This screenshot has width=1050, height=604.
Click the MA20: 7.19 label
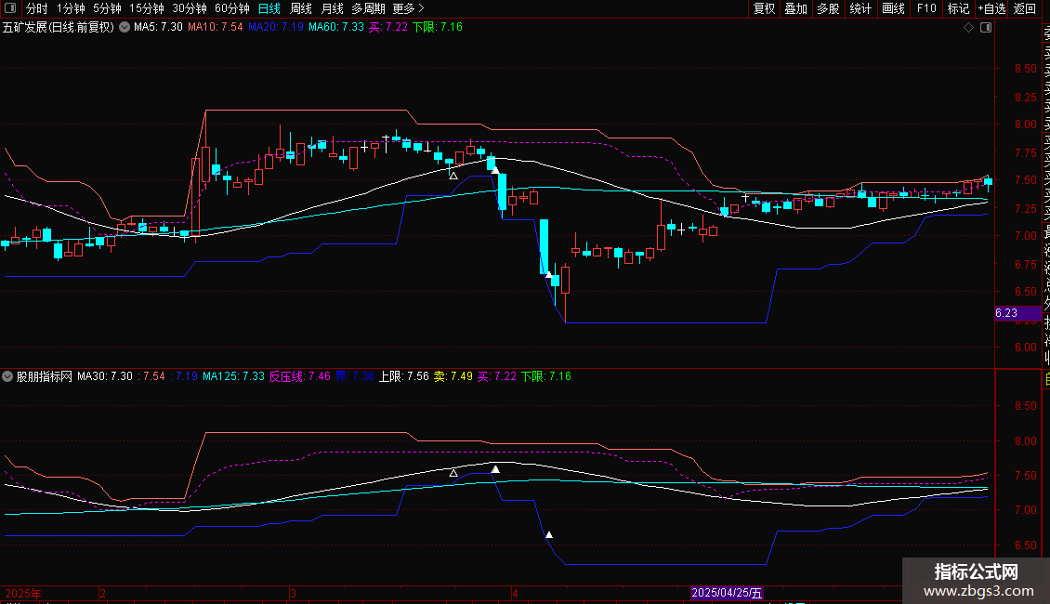[275, 28]
